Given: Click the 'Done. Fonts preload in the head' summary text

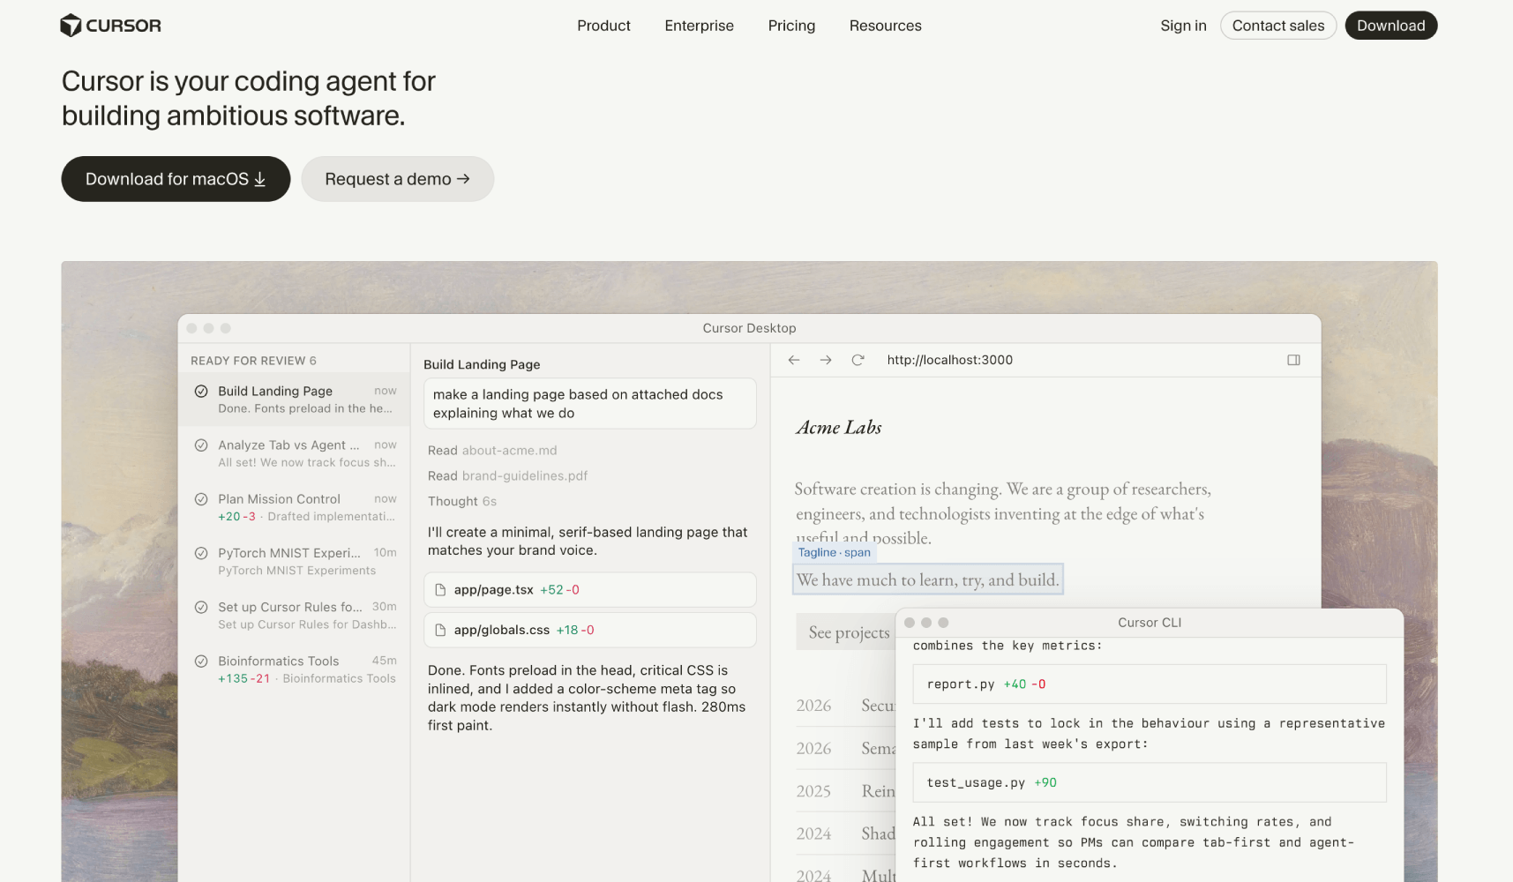Looking at the screenshot, I should click(587, 698).
